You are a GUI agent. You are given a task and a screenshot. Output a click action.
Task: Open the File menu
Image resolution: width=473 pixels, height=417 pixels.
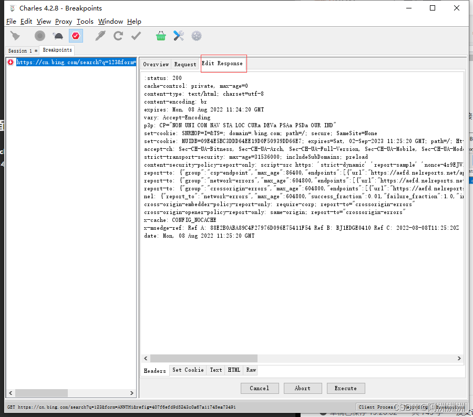point(11,22)
